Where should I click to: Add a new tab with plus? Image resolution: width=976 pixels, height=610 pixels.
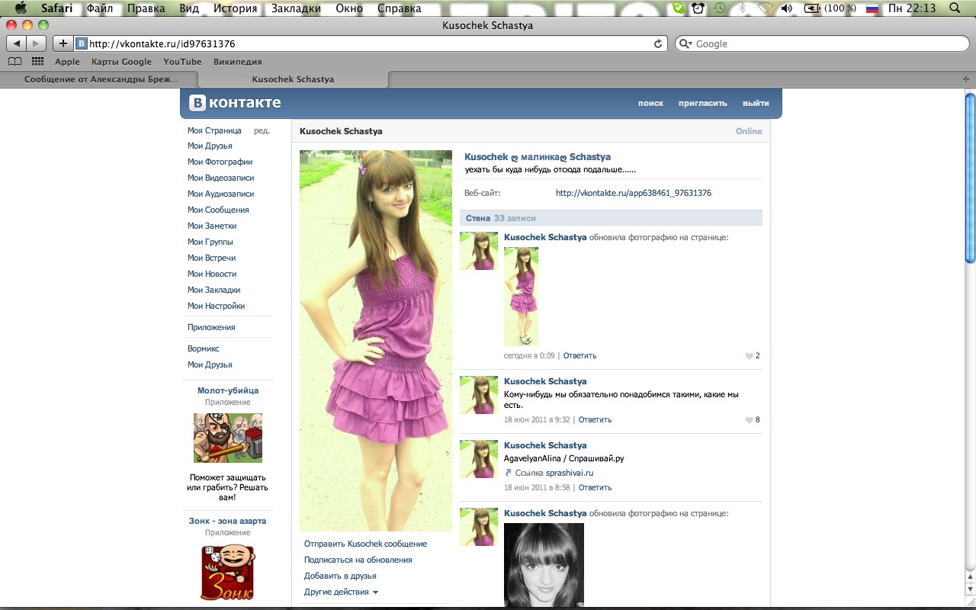(x=966, y=79)
